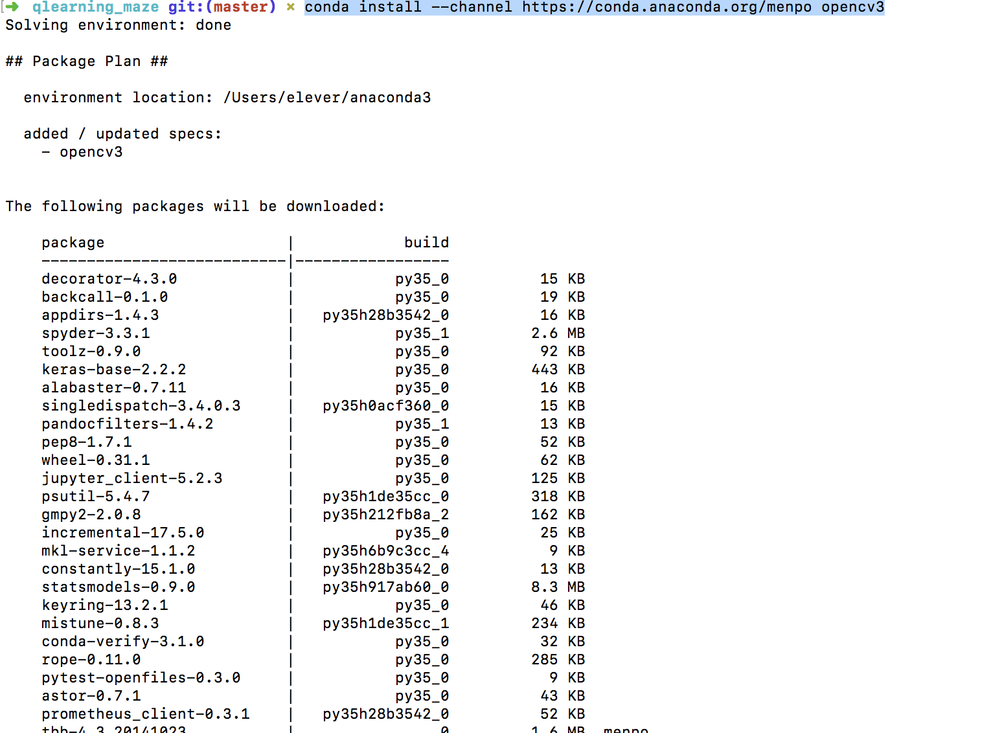
Task: Click the 'prometheus_client-0.3.1' package name
Action: click(x=146, y=714)
